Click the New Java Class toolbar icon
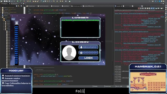The height and width of the screenshot is (94, 167). [x=30, y=1]
